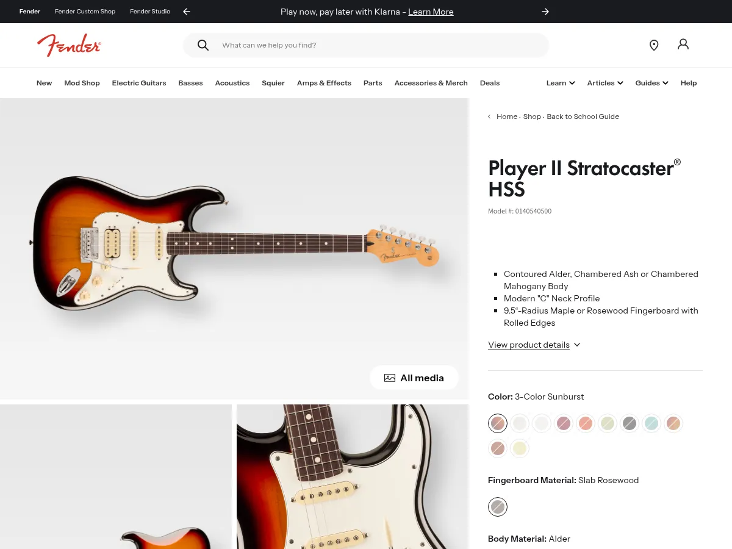The width and height of the screenshot is (732, 549).
Task: Select the Butterscotch Blonde color swatch
Action: [520, 448]
